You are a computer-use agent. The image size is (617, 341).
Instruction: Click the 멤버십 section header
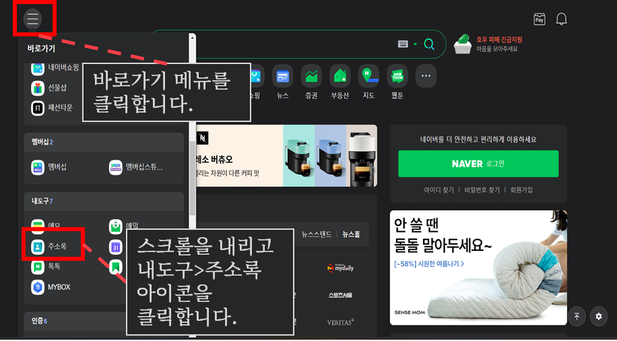104,142
